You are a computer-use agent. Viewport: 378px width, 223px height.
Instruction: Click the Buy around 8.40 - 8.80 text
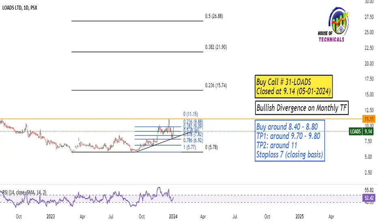pos(287,127)
